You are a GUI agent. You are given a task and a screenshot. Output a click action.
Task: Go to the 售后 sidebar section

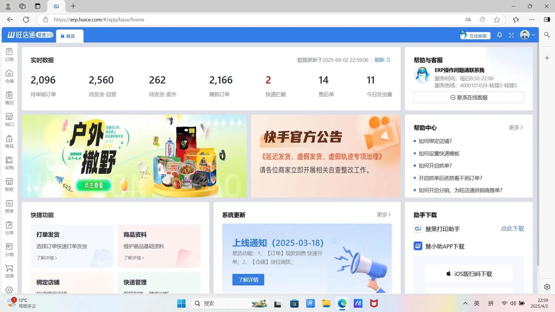pos(9,98)
